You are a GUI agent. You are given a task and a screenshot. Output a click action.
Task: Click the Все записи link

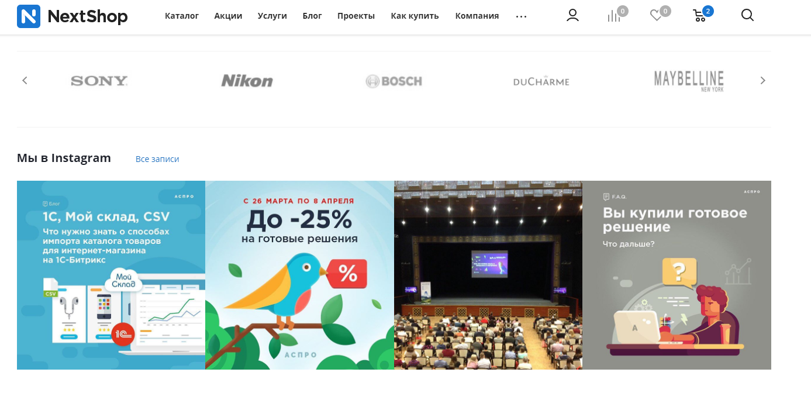pyautogui.click(x=157, y=159)
